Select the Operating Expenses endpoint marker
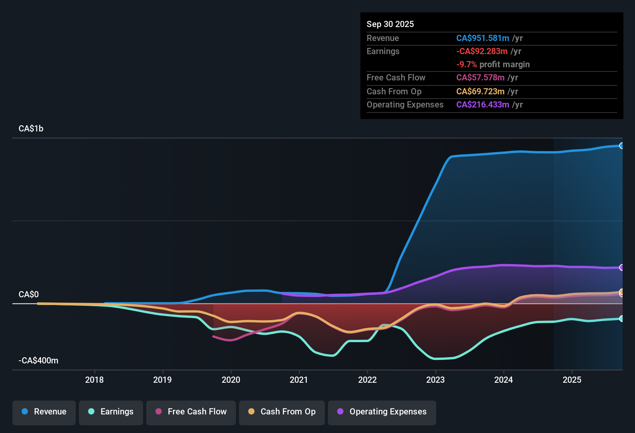 621,268
